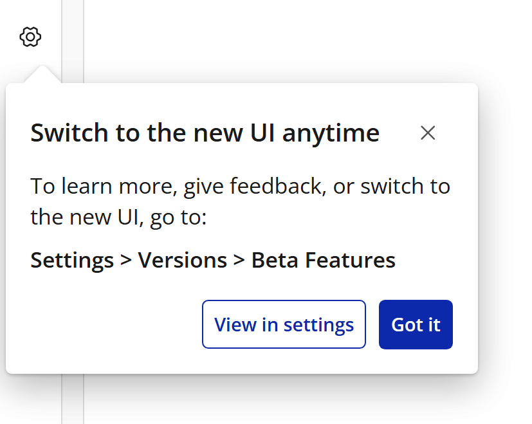Click "Settings" in the bold path text
This screenshot has height=424, width=532.
tap(72, 260)
